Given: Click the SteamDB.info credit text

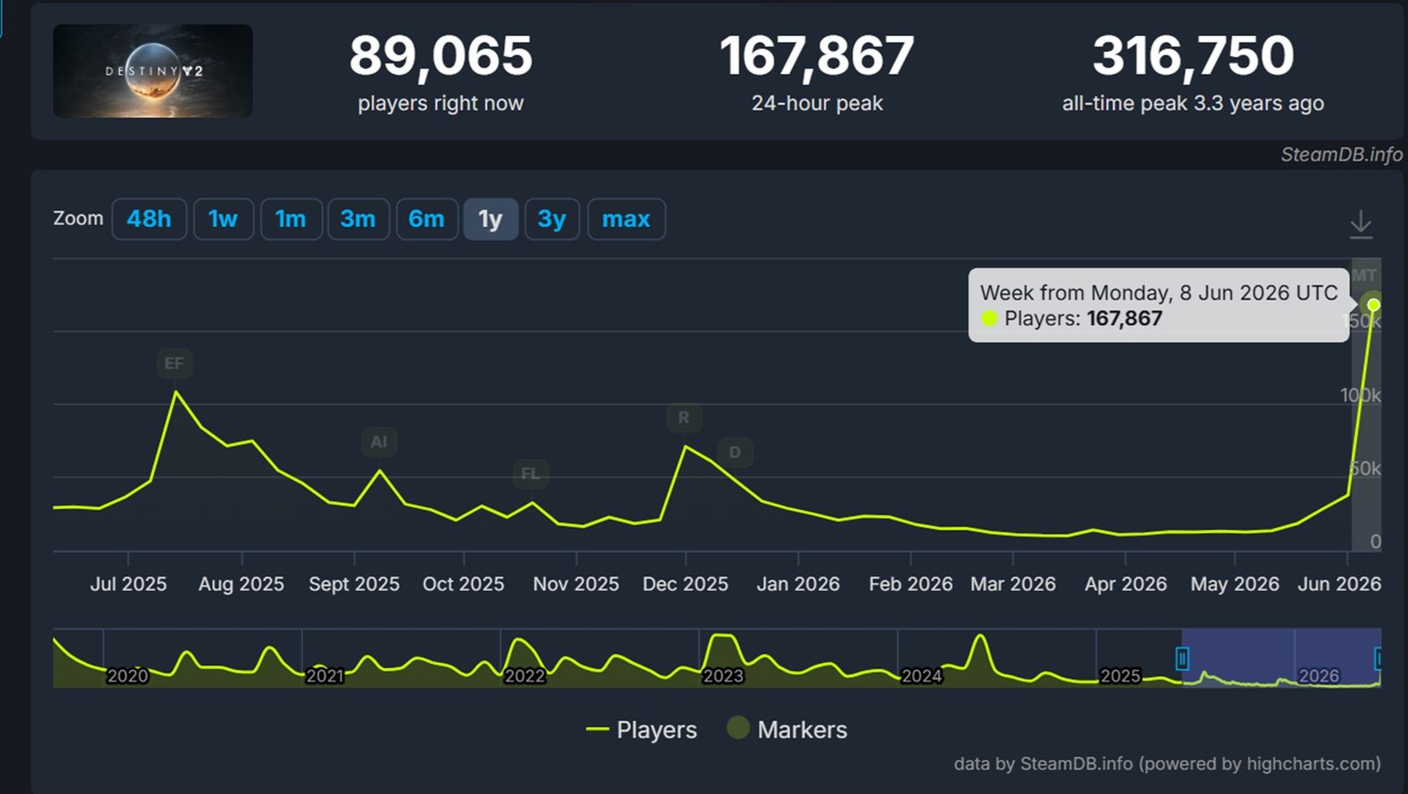Looking at the screenshot, I should click(1341, 155).
